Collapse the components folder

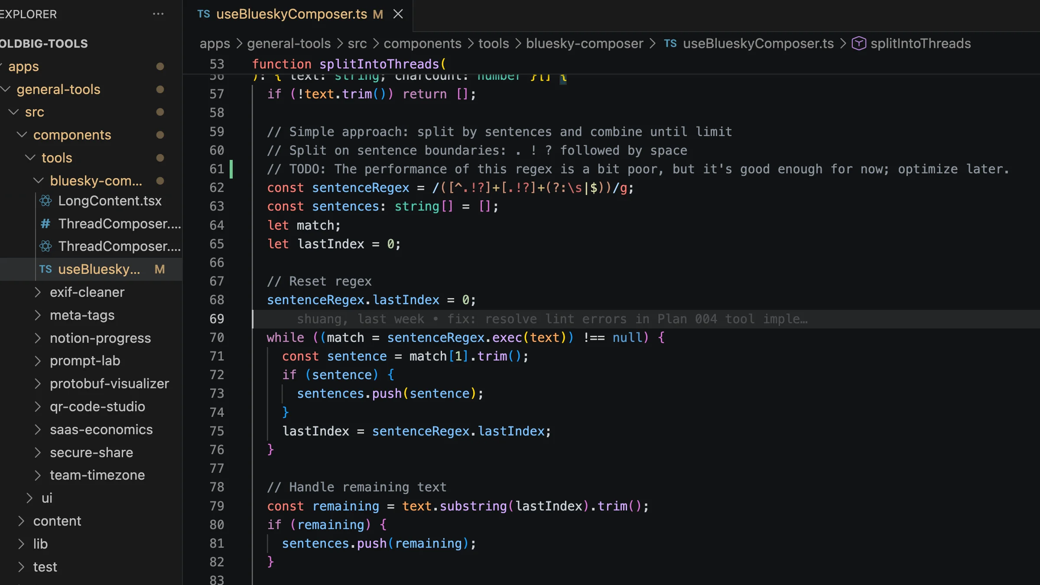pos(22,135)
